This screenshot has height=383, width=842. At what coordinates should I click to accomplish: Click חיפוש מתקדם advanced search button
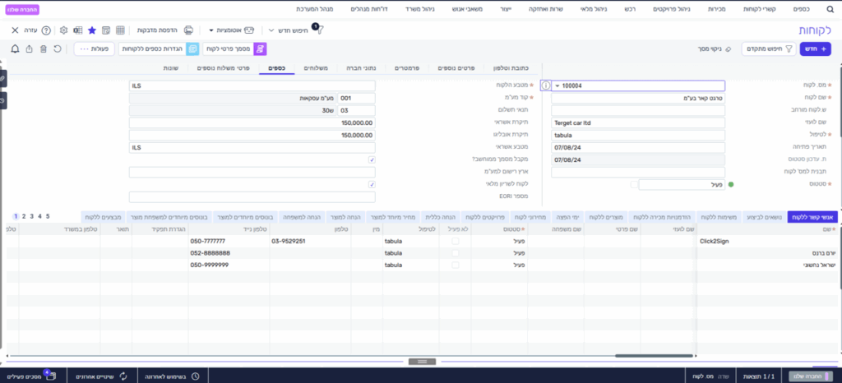coord(769,48)
